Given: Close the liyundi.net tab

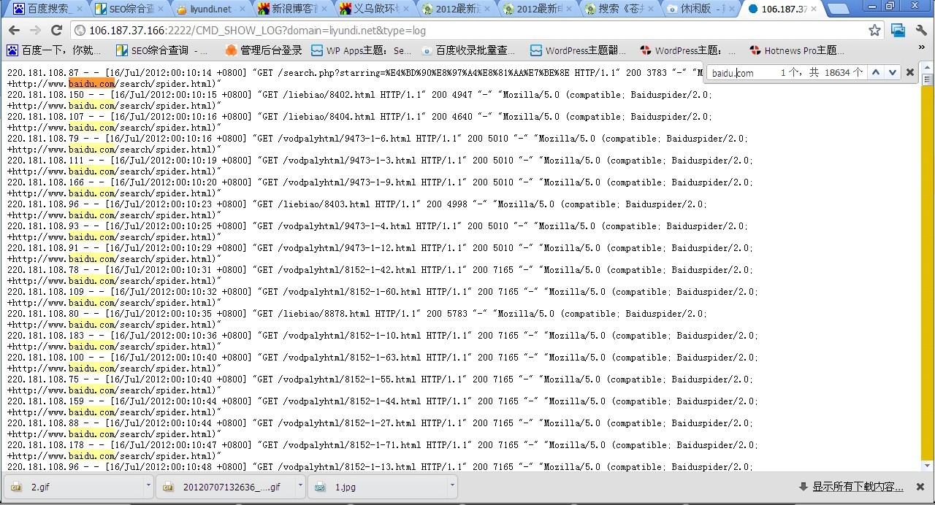Looking at the screenshot, I should [243, 9].
